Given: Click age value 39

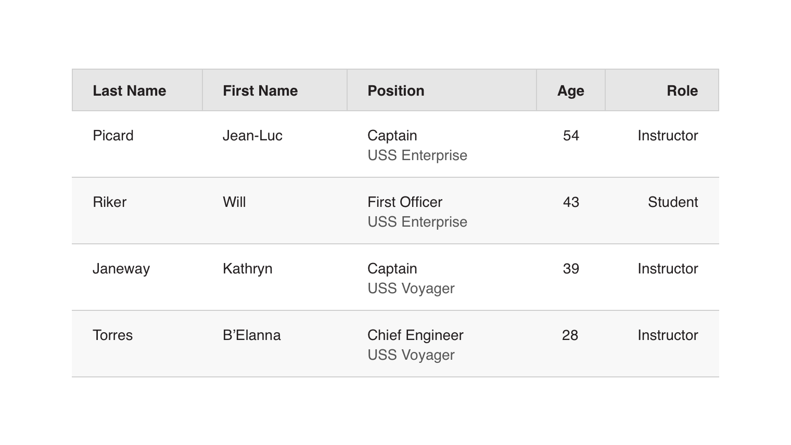Looking at the screenshot, I should click(x=571, y=269).
